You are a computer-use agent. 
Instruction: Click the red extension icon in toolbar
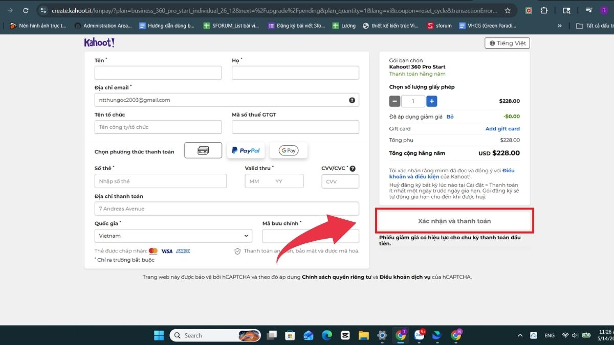click(529, 10)
